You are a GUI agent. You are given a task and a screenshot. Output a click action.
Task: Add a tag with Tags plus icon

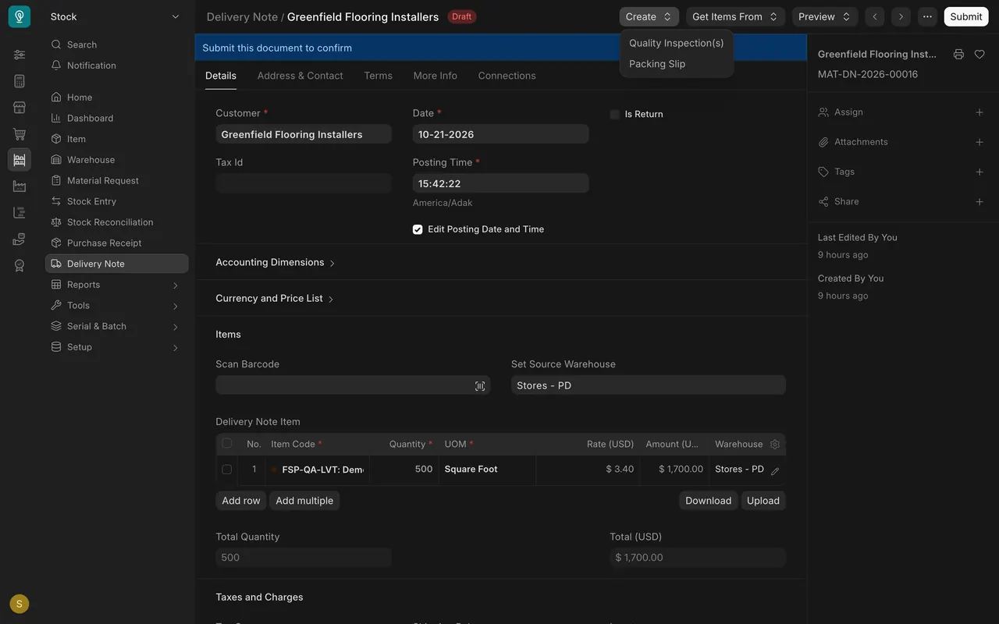[979, 172]
